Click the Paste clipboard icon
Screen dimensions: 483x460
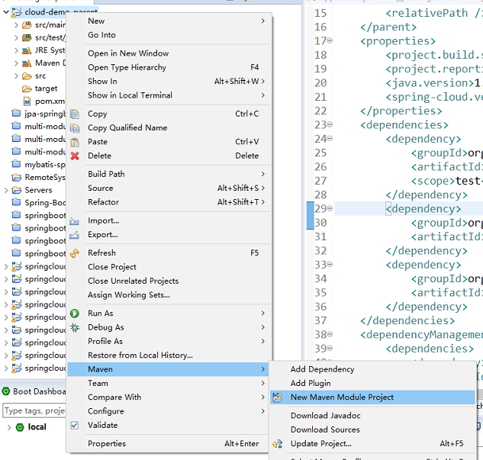click(75, 142)
